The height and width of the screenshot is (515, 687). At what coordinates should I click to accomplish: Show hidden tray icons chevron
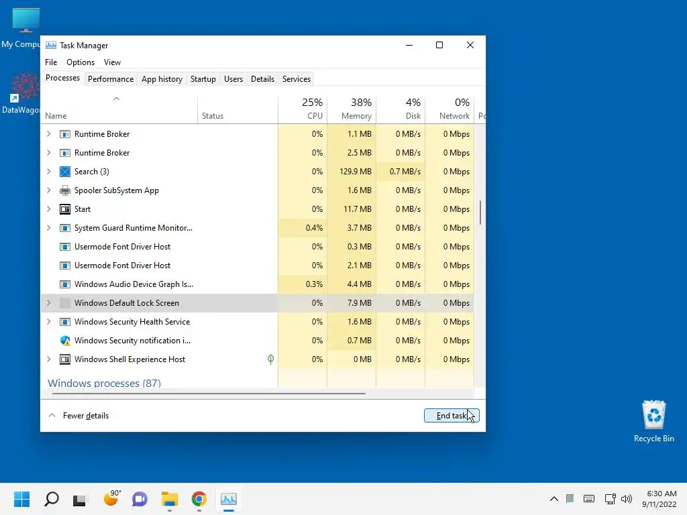click(x=553, y=499)
